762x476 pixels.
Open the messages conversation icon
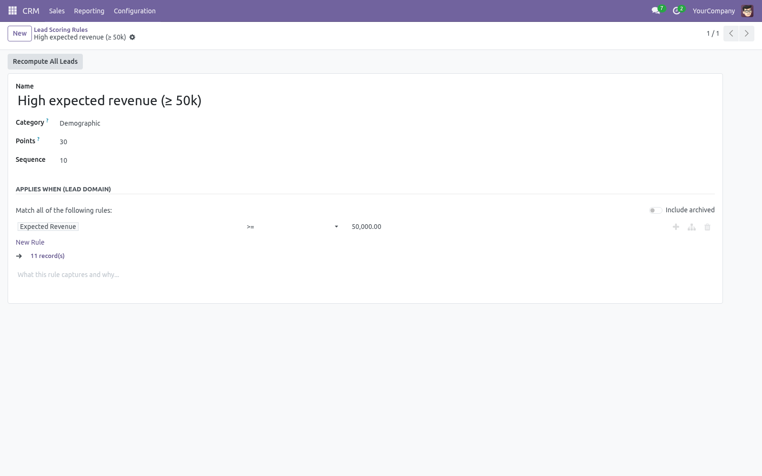point(656,10)
